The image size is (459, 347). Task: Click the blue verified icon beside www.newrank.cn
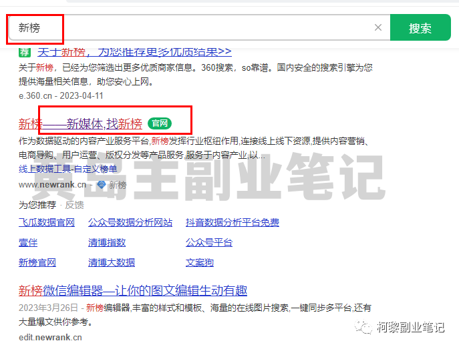click(101, 185)
